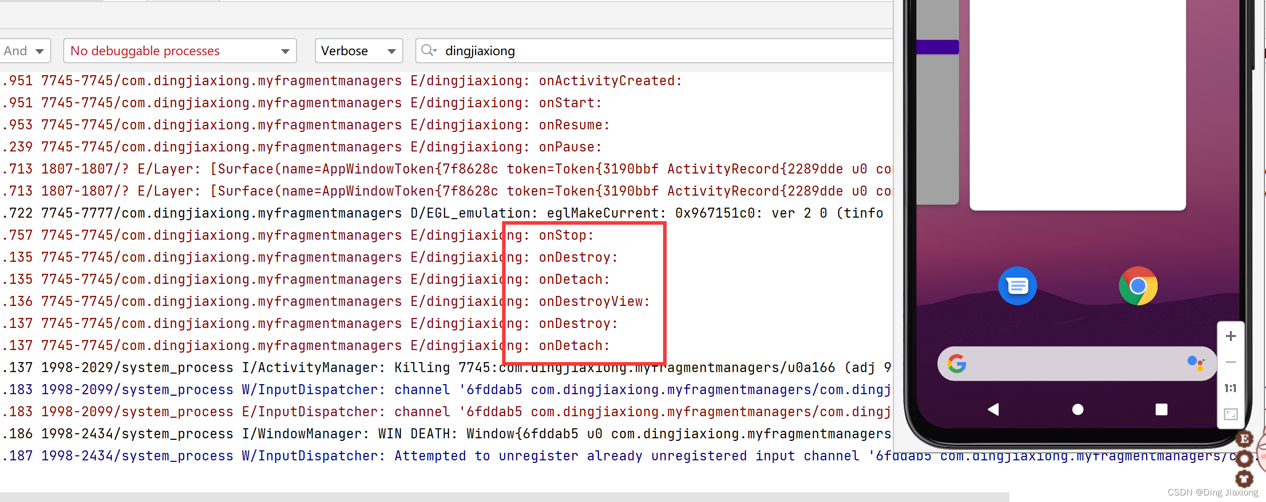1266x502 pixels.
Task: Tap the Google Assistant icon in search bar
Action: pos(1196,364)
